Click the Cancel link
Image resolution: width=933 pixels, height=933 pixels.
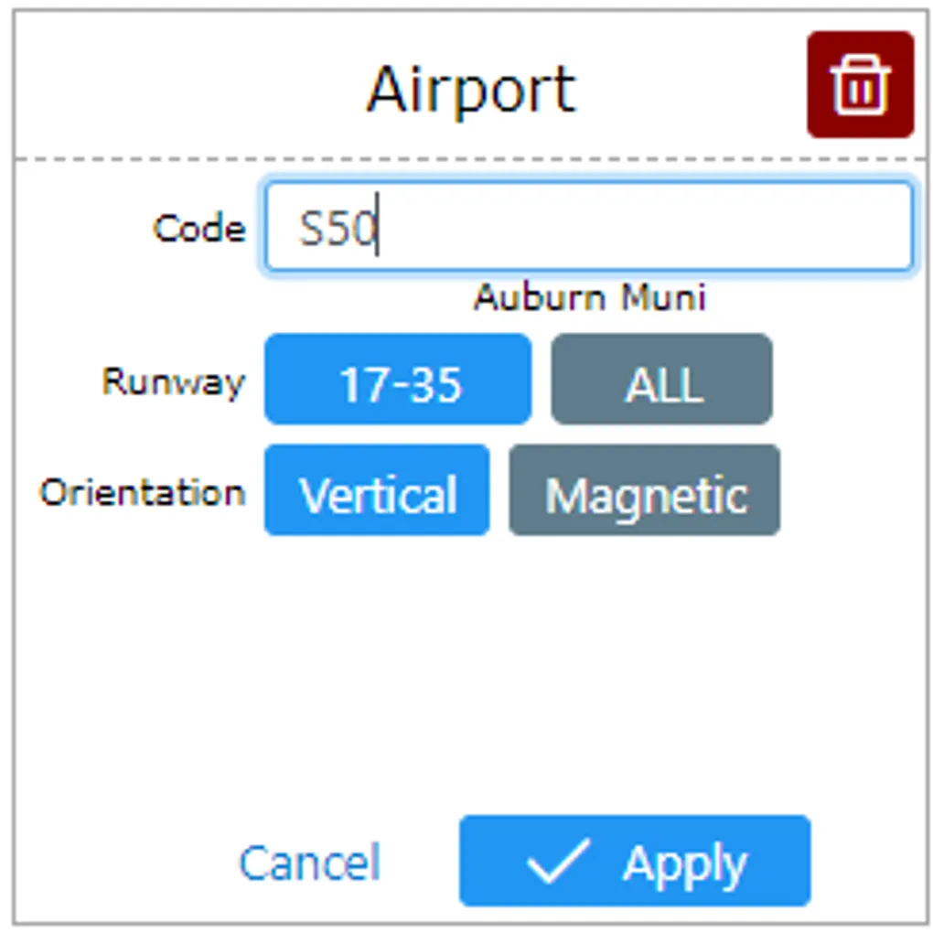[309, 863]
